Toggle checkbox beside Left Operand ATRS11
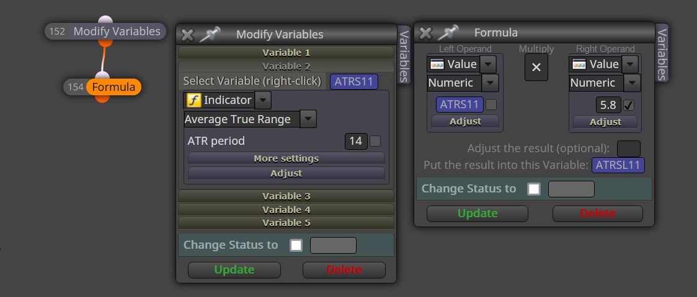The image size is (697, 297). pos(491,105)
